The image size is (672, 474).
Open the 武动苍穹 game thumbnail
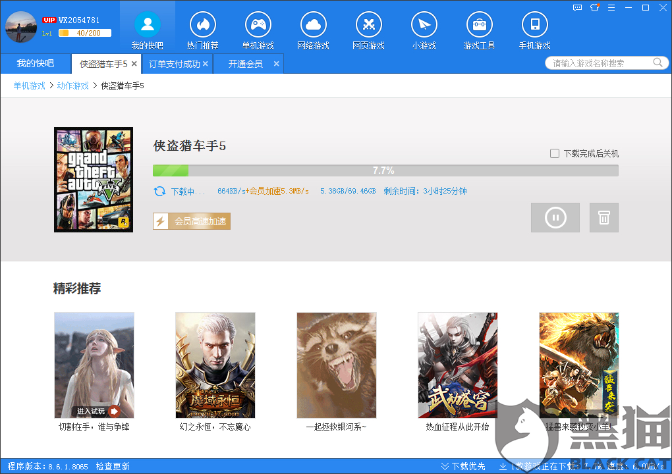[458, 365]
